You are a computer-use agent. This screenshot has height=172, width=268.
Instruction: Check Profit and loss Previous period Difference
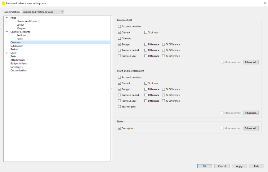(145, 95)
